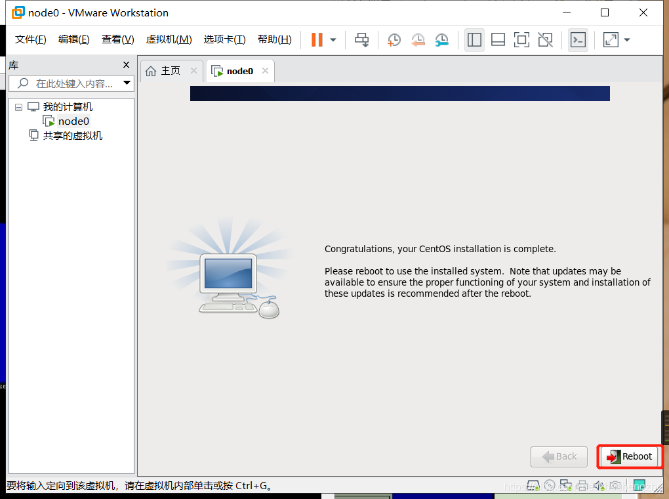Close the VMware Workstation window

[x=643, y=12]
